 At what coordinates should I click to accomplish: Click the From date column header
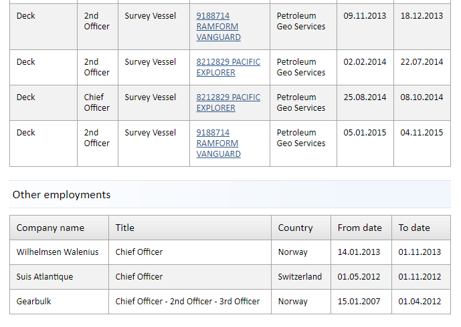click(361, 228)
